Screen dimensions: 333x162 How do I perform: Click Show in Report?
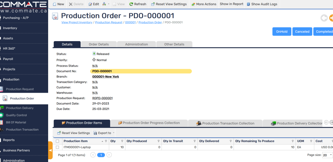click(x=232, y=4)
